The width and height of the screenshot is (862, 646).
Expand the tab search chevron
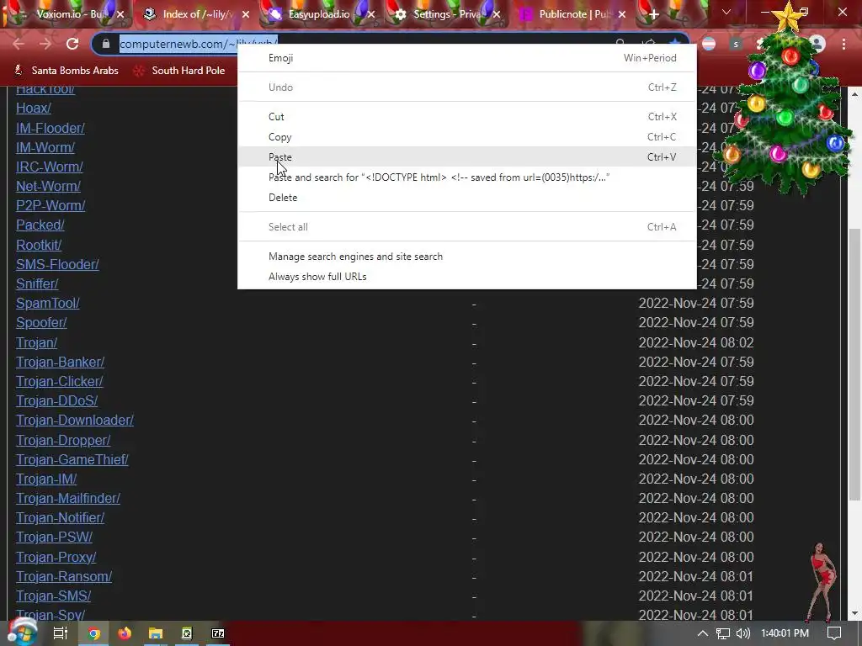(x=726, y=12)
